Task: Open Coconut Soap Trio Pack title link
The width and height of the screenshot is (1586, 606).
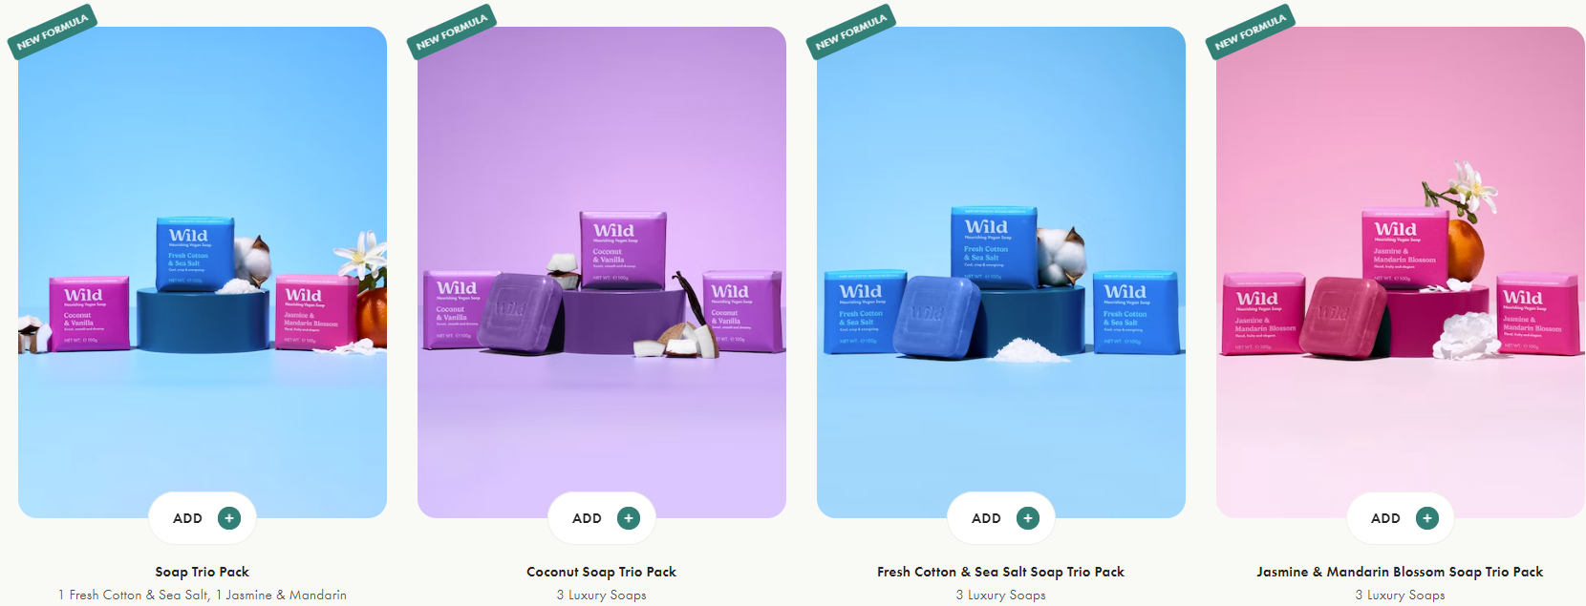Action: tap(602, 572)
